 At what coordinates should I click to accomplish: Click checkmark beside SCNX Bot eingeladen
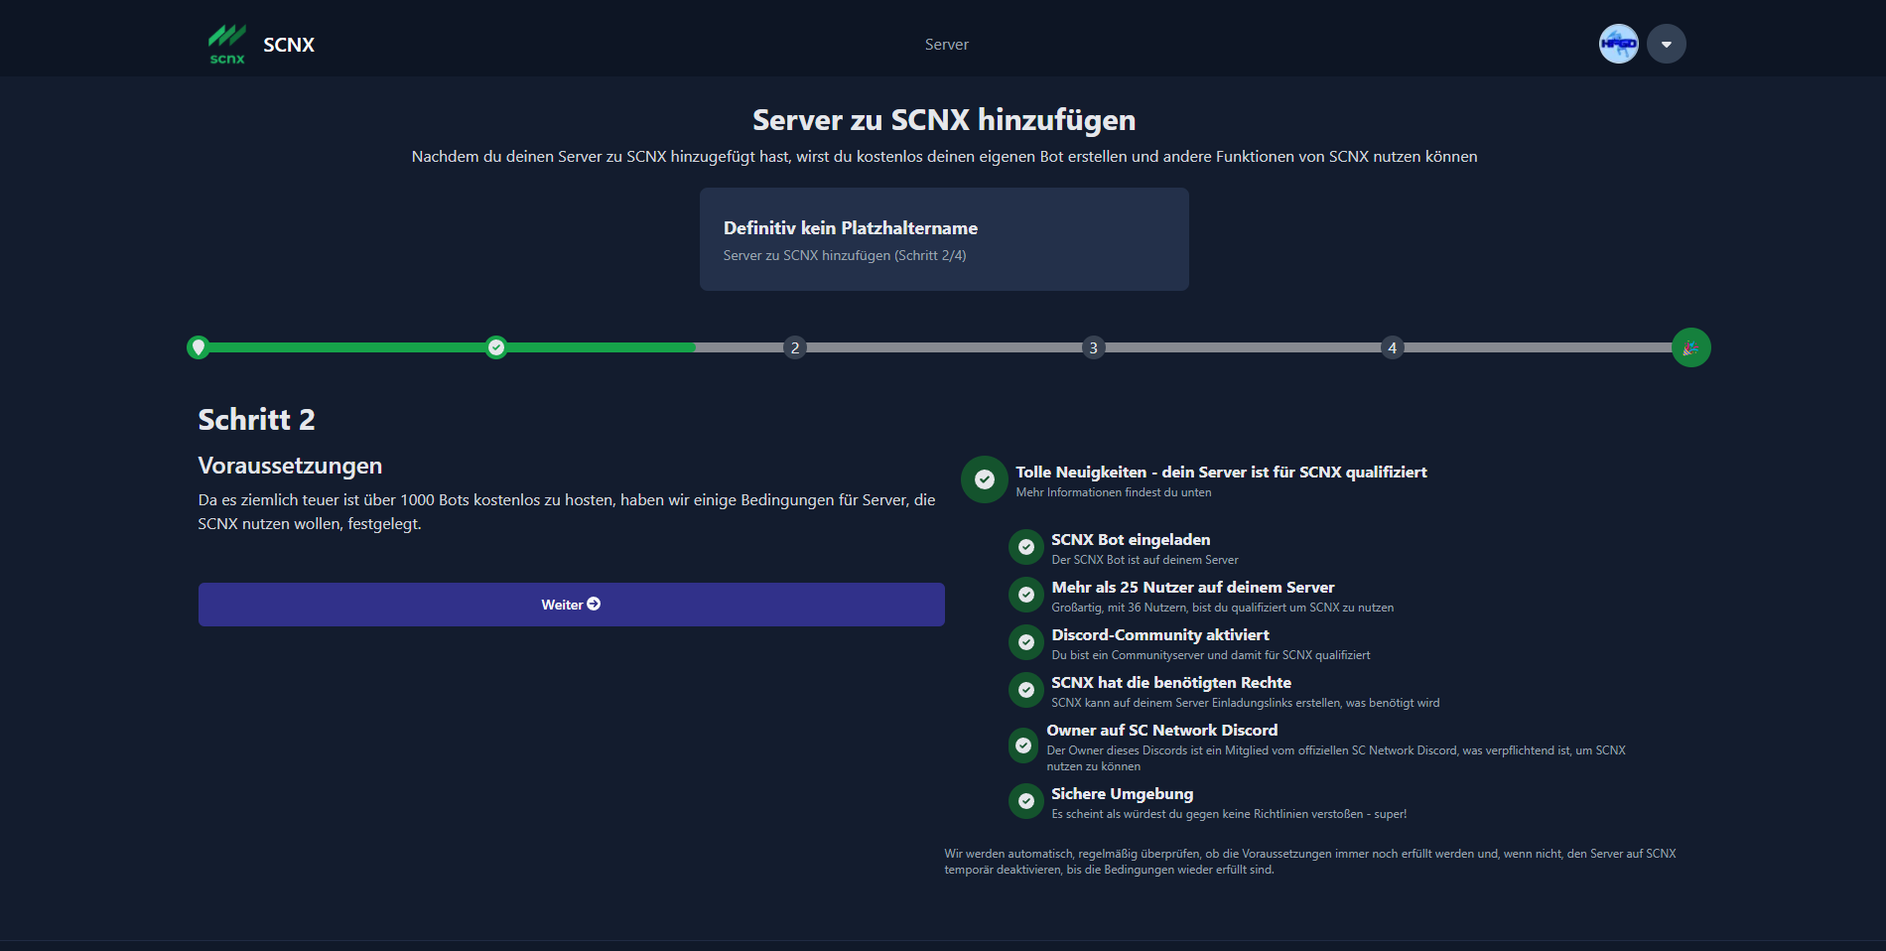point(1025,547)
